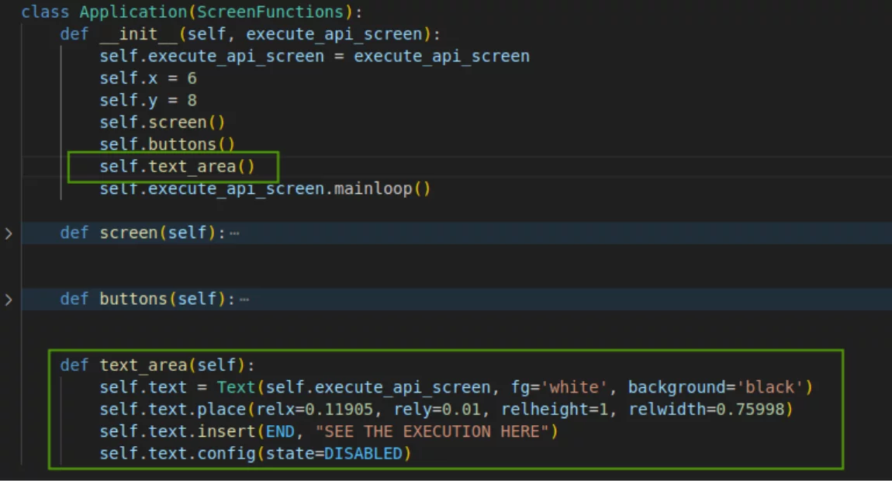Click the highlighted self.text_area() call

177,167
